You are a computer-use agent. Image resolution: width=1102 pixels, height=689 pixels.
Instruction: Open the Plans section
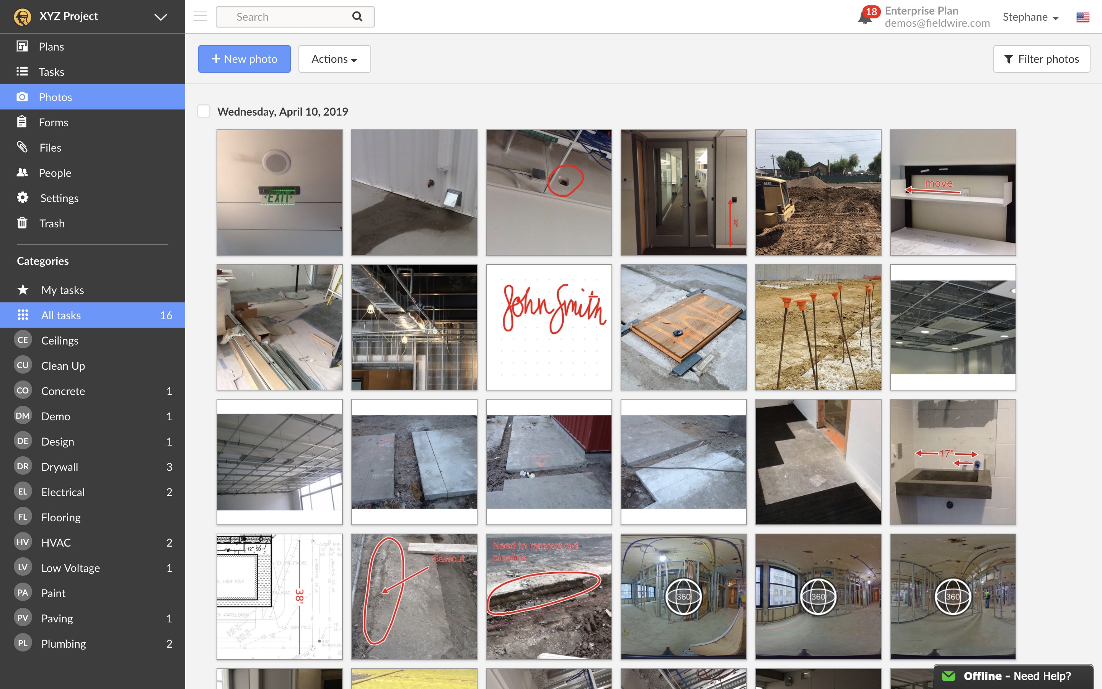coord(51,46)
